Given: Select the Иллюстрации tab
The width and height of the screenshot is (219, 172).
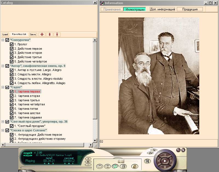Looking at the screenshot, I should click(x=135, y=9).
